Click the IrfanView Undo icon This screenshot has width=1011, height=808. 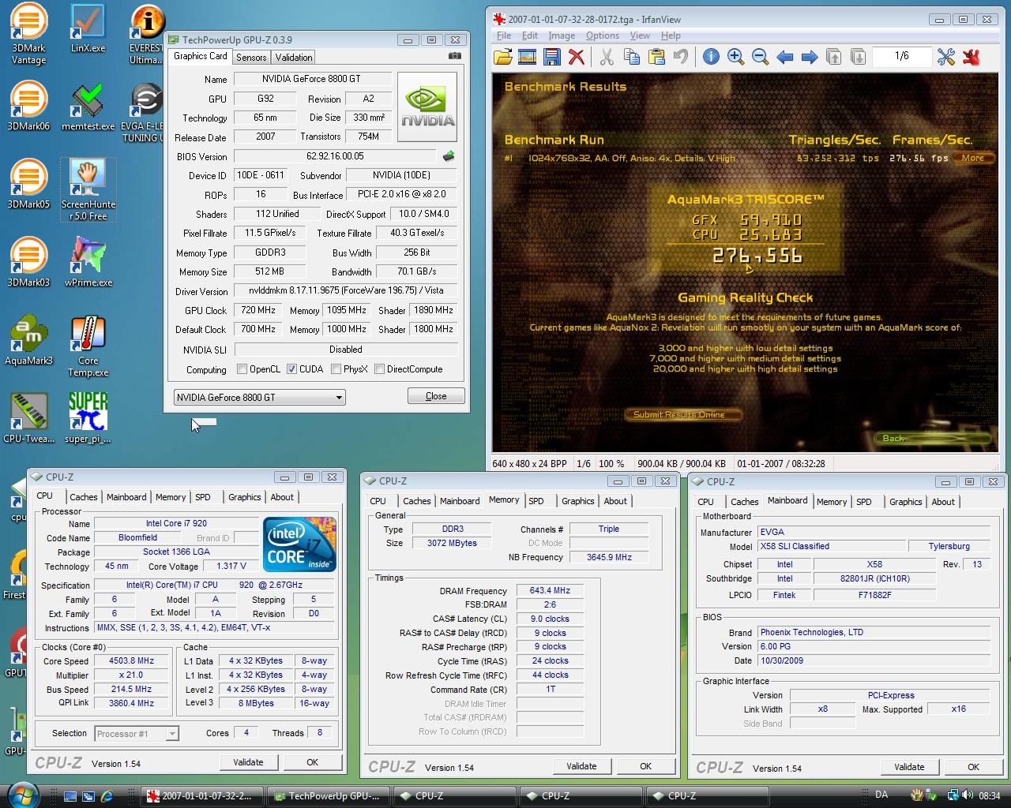[x=680, y=57]
